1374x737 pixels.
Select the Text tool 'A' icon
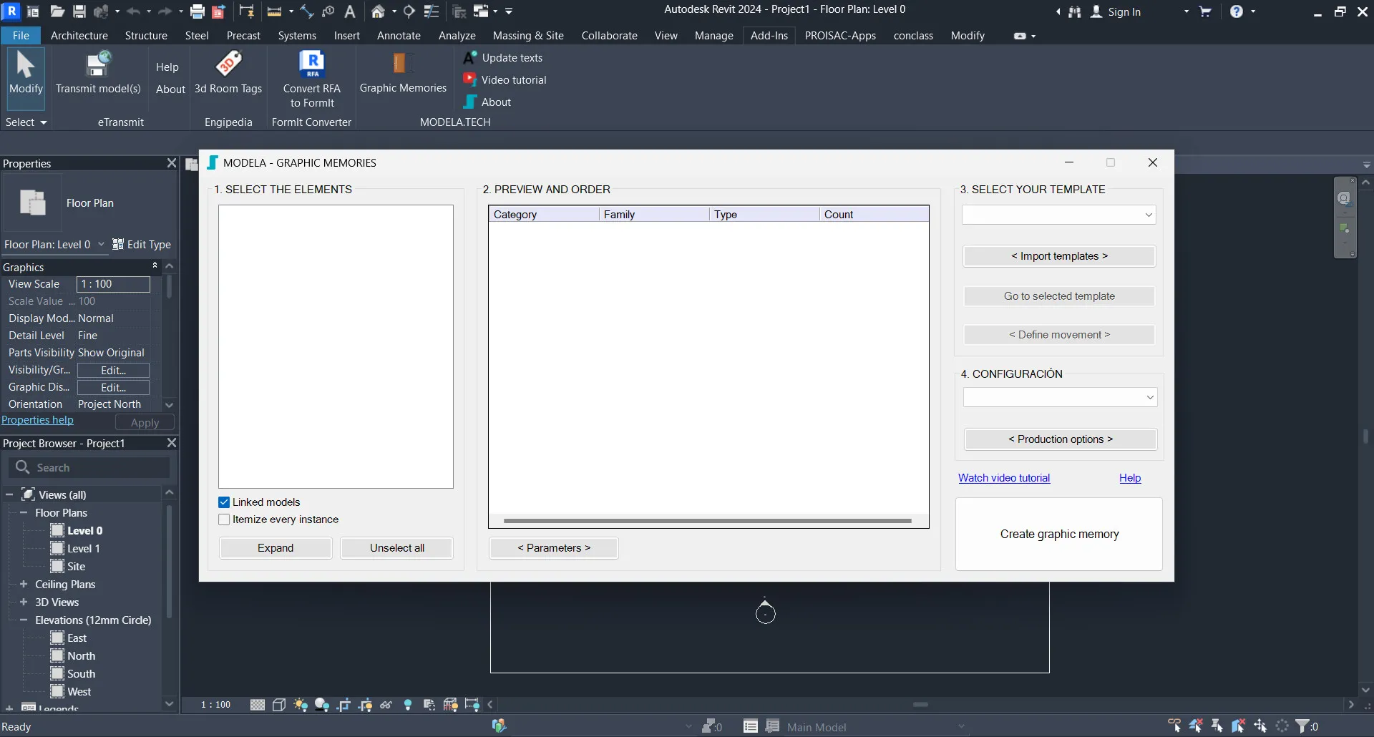tap(350, 11)
